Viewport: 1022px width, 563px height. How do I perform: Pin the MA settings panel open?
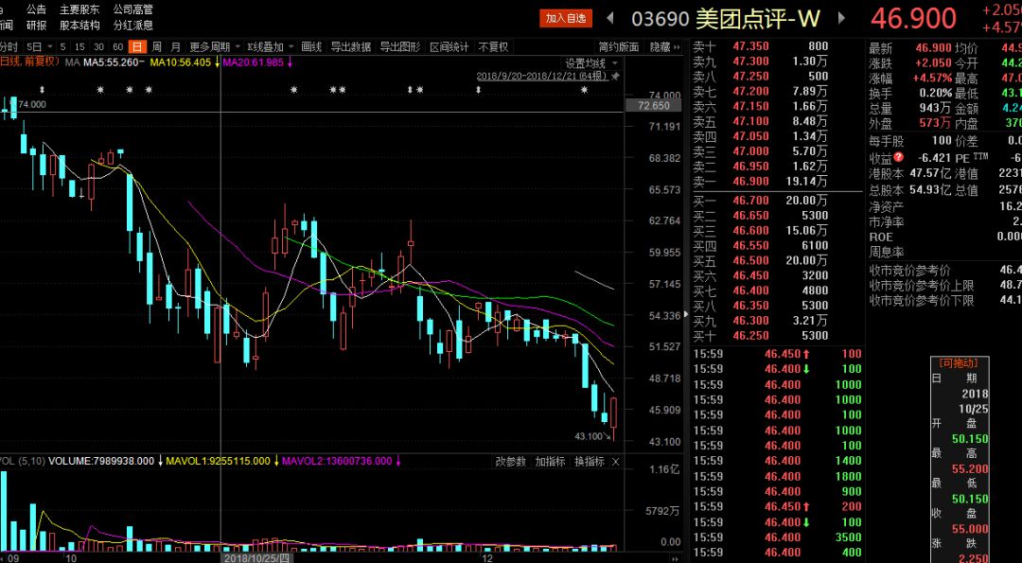tap(614, 76)
